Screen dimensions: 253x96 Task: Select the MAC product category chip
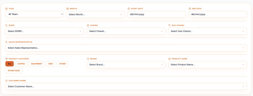pos(51,64)
